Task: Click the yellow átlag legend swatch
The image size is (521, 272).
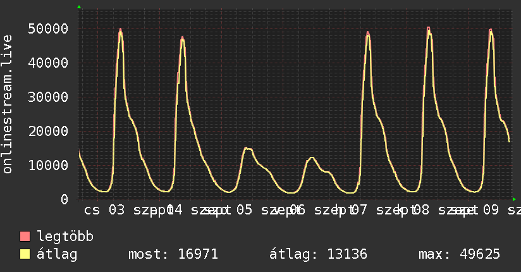Action: point(25,254)
